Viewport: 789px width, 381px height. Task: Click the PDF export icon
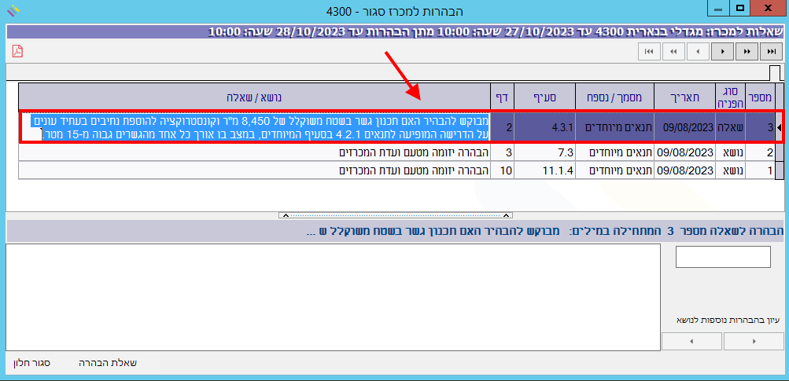(x=17, y=52)
